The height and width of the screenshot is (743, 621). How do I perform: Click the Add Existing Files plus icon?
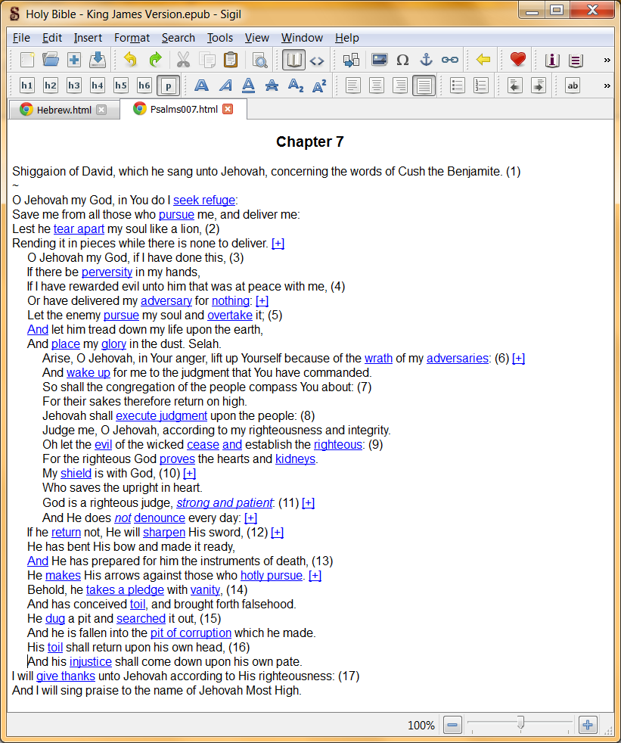point(74,60)
